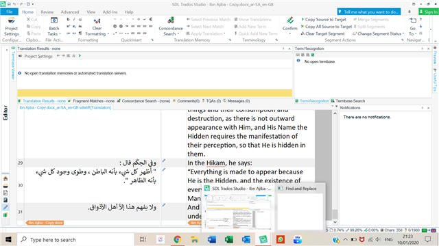
Task: Apply bold formatting in the ribbon
Action: 68,19
